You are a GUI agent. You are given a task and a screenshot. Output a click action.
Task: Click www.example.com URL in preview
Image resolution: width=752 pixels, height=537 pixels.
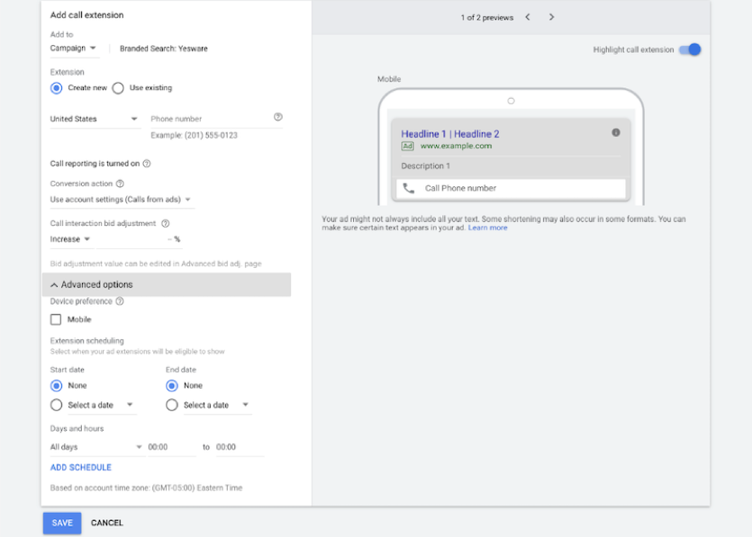tap(456, 146)
